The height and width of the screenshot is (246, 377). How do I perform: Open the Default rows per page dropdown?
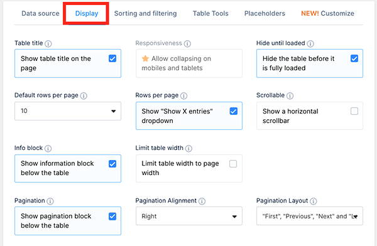tap(68, 111)
